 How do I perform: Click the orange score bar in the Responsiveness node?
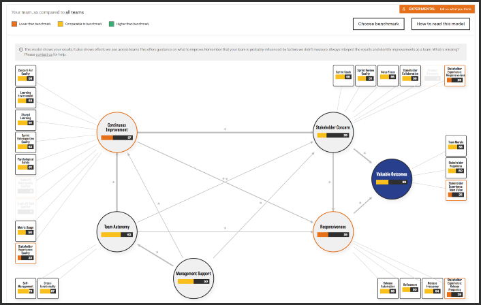[333, 235]
